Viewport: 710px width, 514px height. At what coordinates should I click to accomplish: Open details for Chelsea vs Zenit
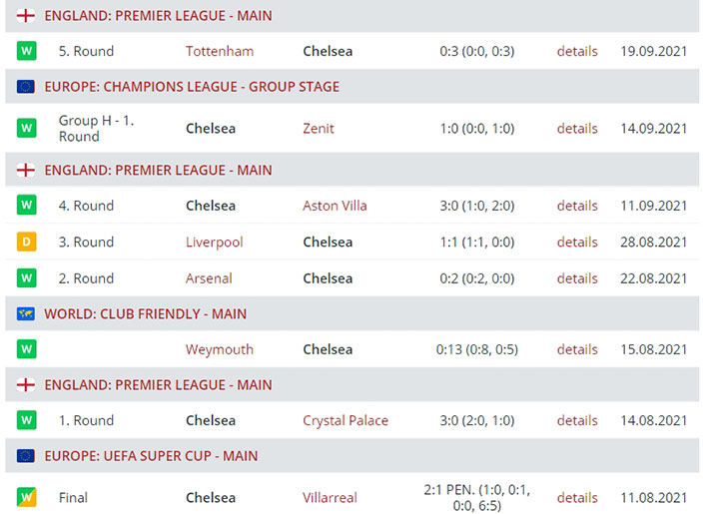pos(577,128)
